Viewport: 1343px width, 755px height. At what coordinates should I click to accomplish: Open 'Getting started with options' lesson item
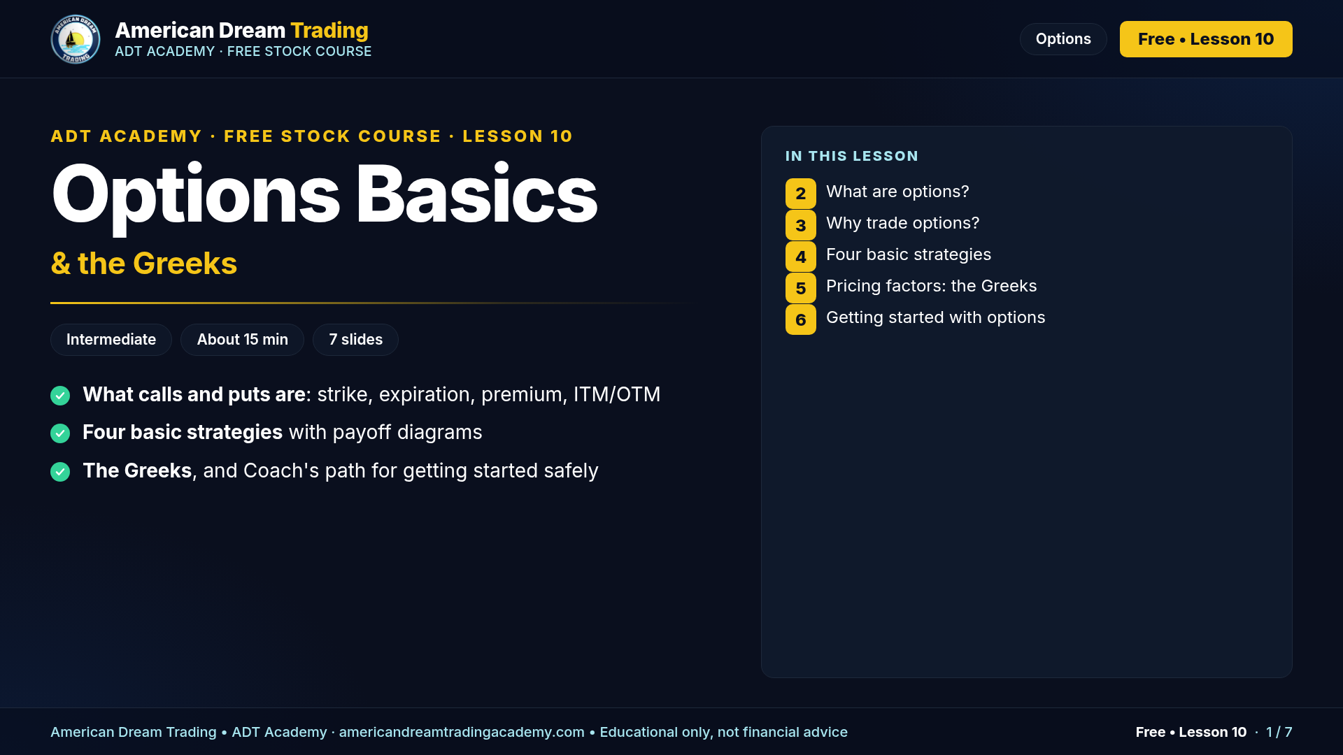(x=935, y=317)
